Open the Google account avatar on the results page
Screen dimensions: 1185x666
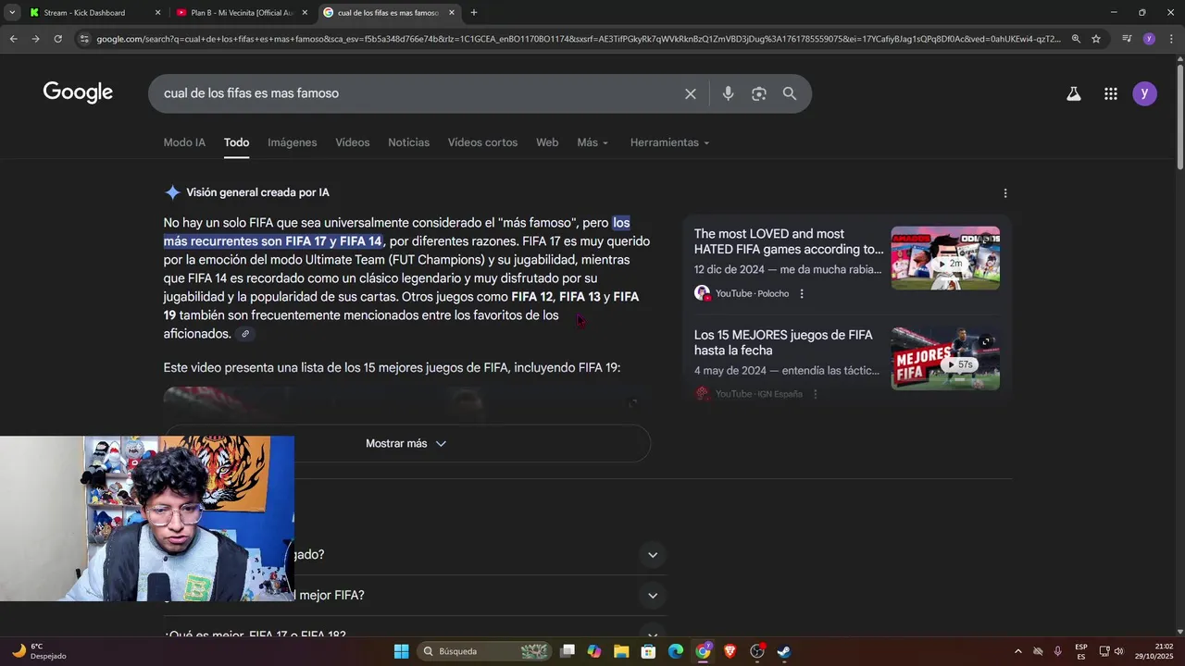click(x=1145, y=93)
